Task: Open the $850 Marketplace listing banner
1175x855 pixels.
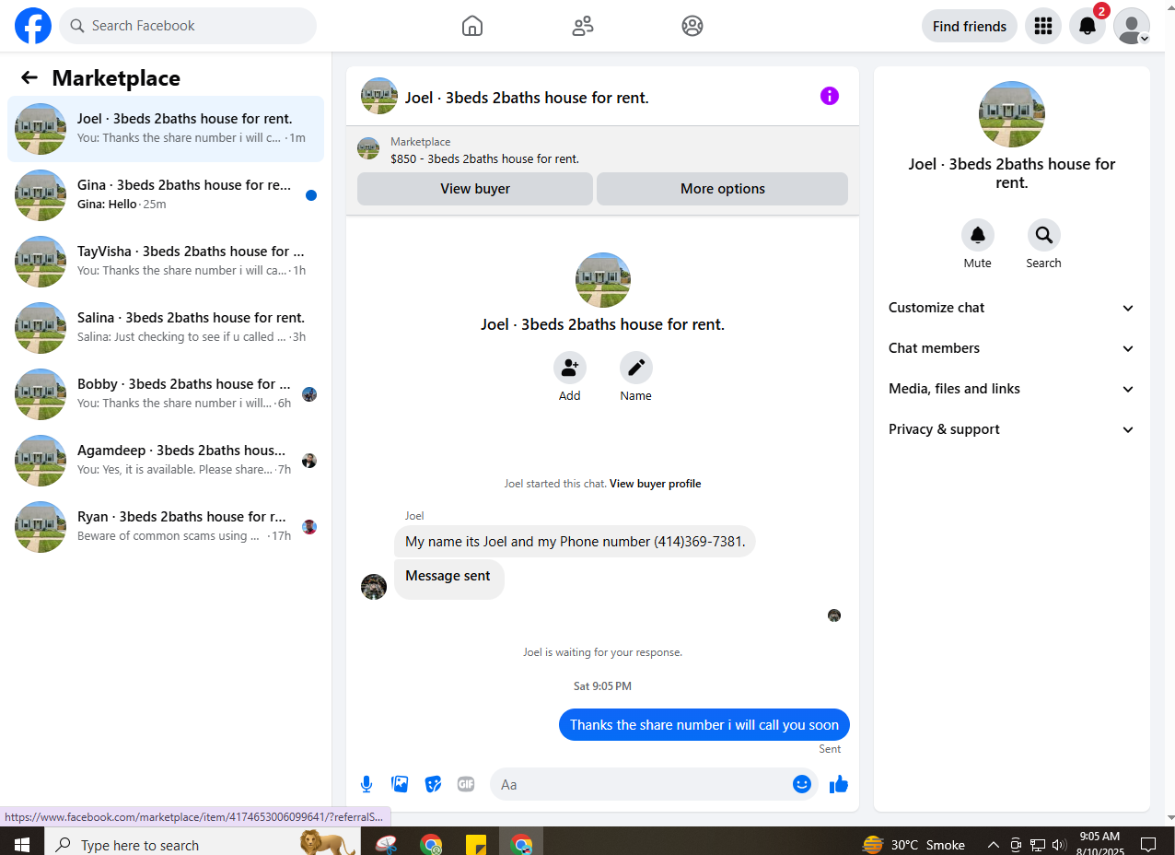Action: pos(602,149)
